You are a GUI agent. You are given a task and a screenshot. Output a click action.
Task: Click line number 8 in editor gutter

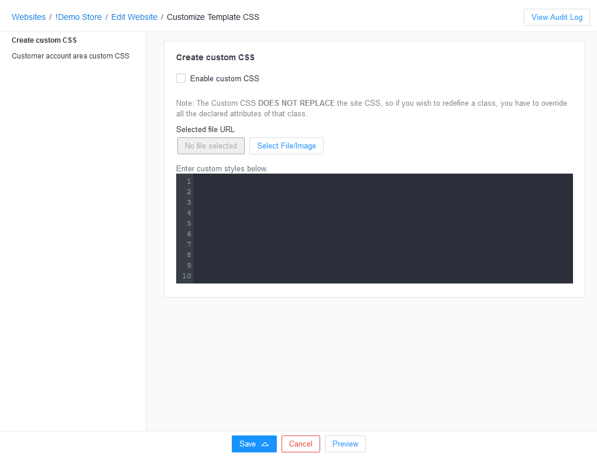[188, 255]
